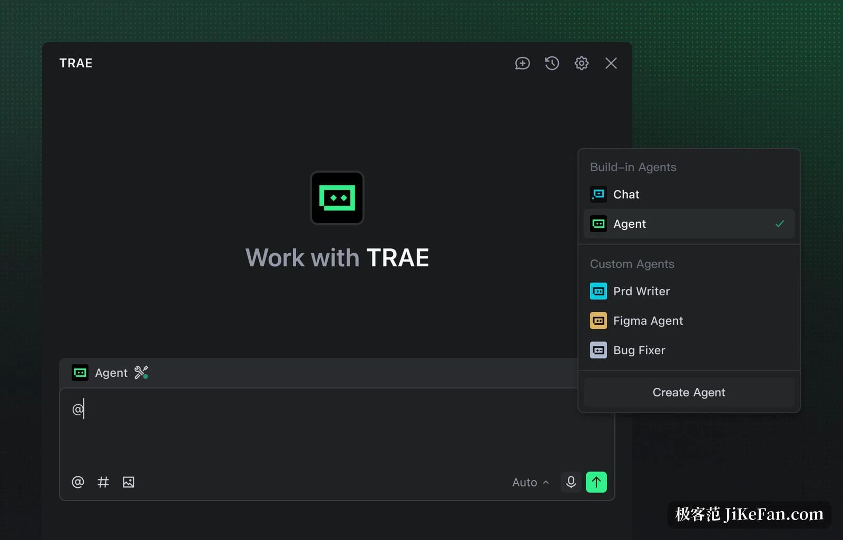Image resolution: width=843 pixels, height=540 pixels.
Task: Choose Prd Writer custom agent
Action: (x=689, y=291)
